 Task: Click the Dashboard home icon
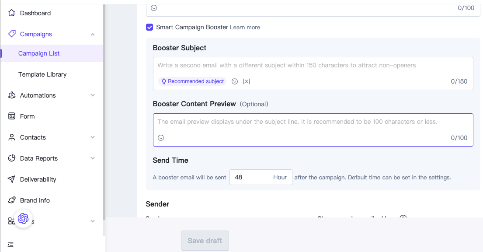coord(11,13)
